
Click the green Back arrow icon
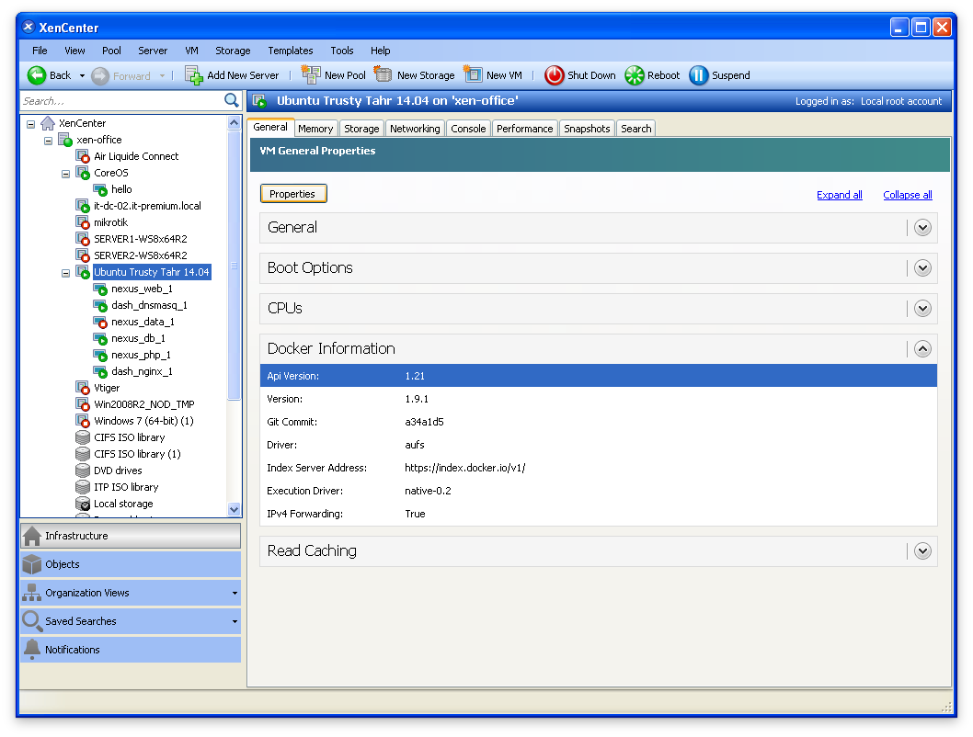click(37, 75)
